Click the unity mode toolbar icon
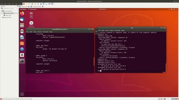 point(49,4)
